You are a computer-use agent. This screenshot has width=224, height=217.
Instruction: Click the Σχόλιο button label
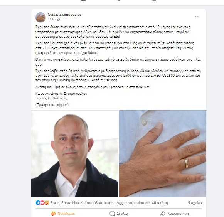(x=122, y=214)
